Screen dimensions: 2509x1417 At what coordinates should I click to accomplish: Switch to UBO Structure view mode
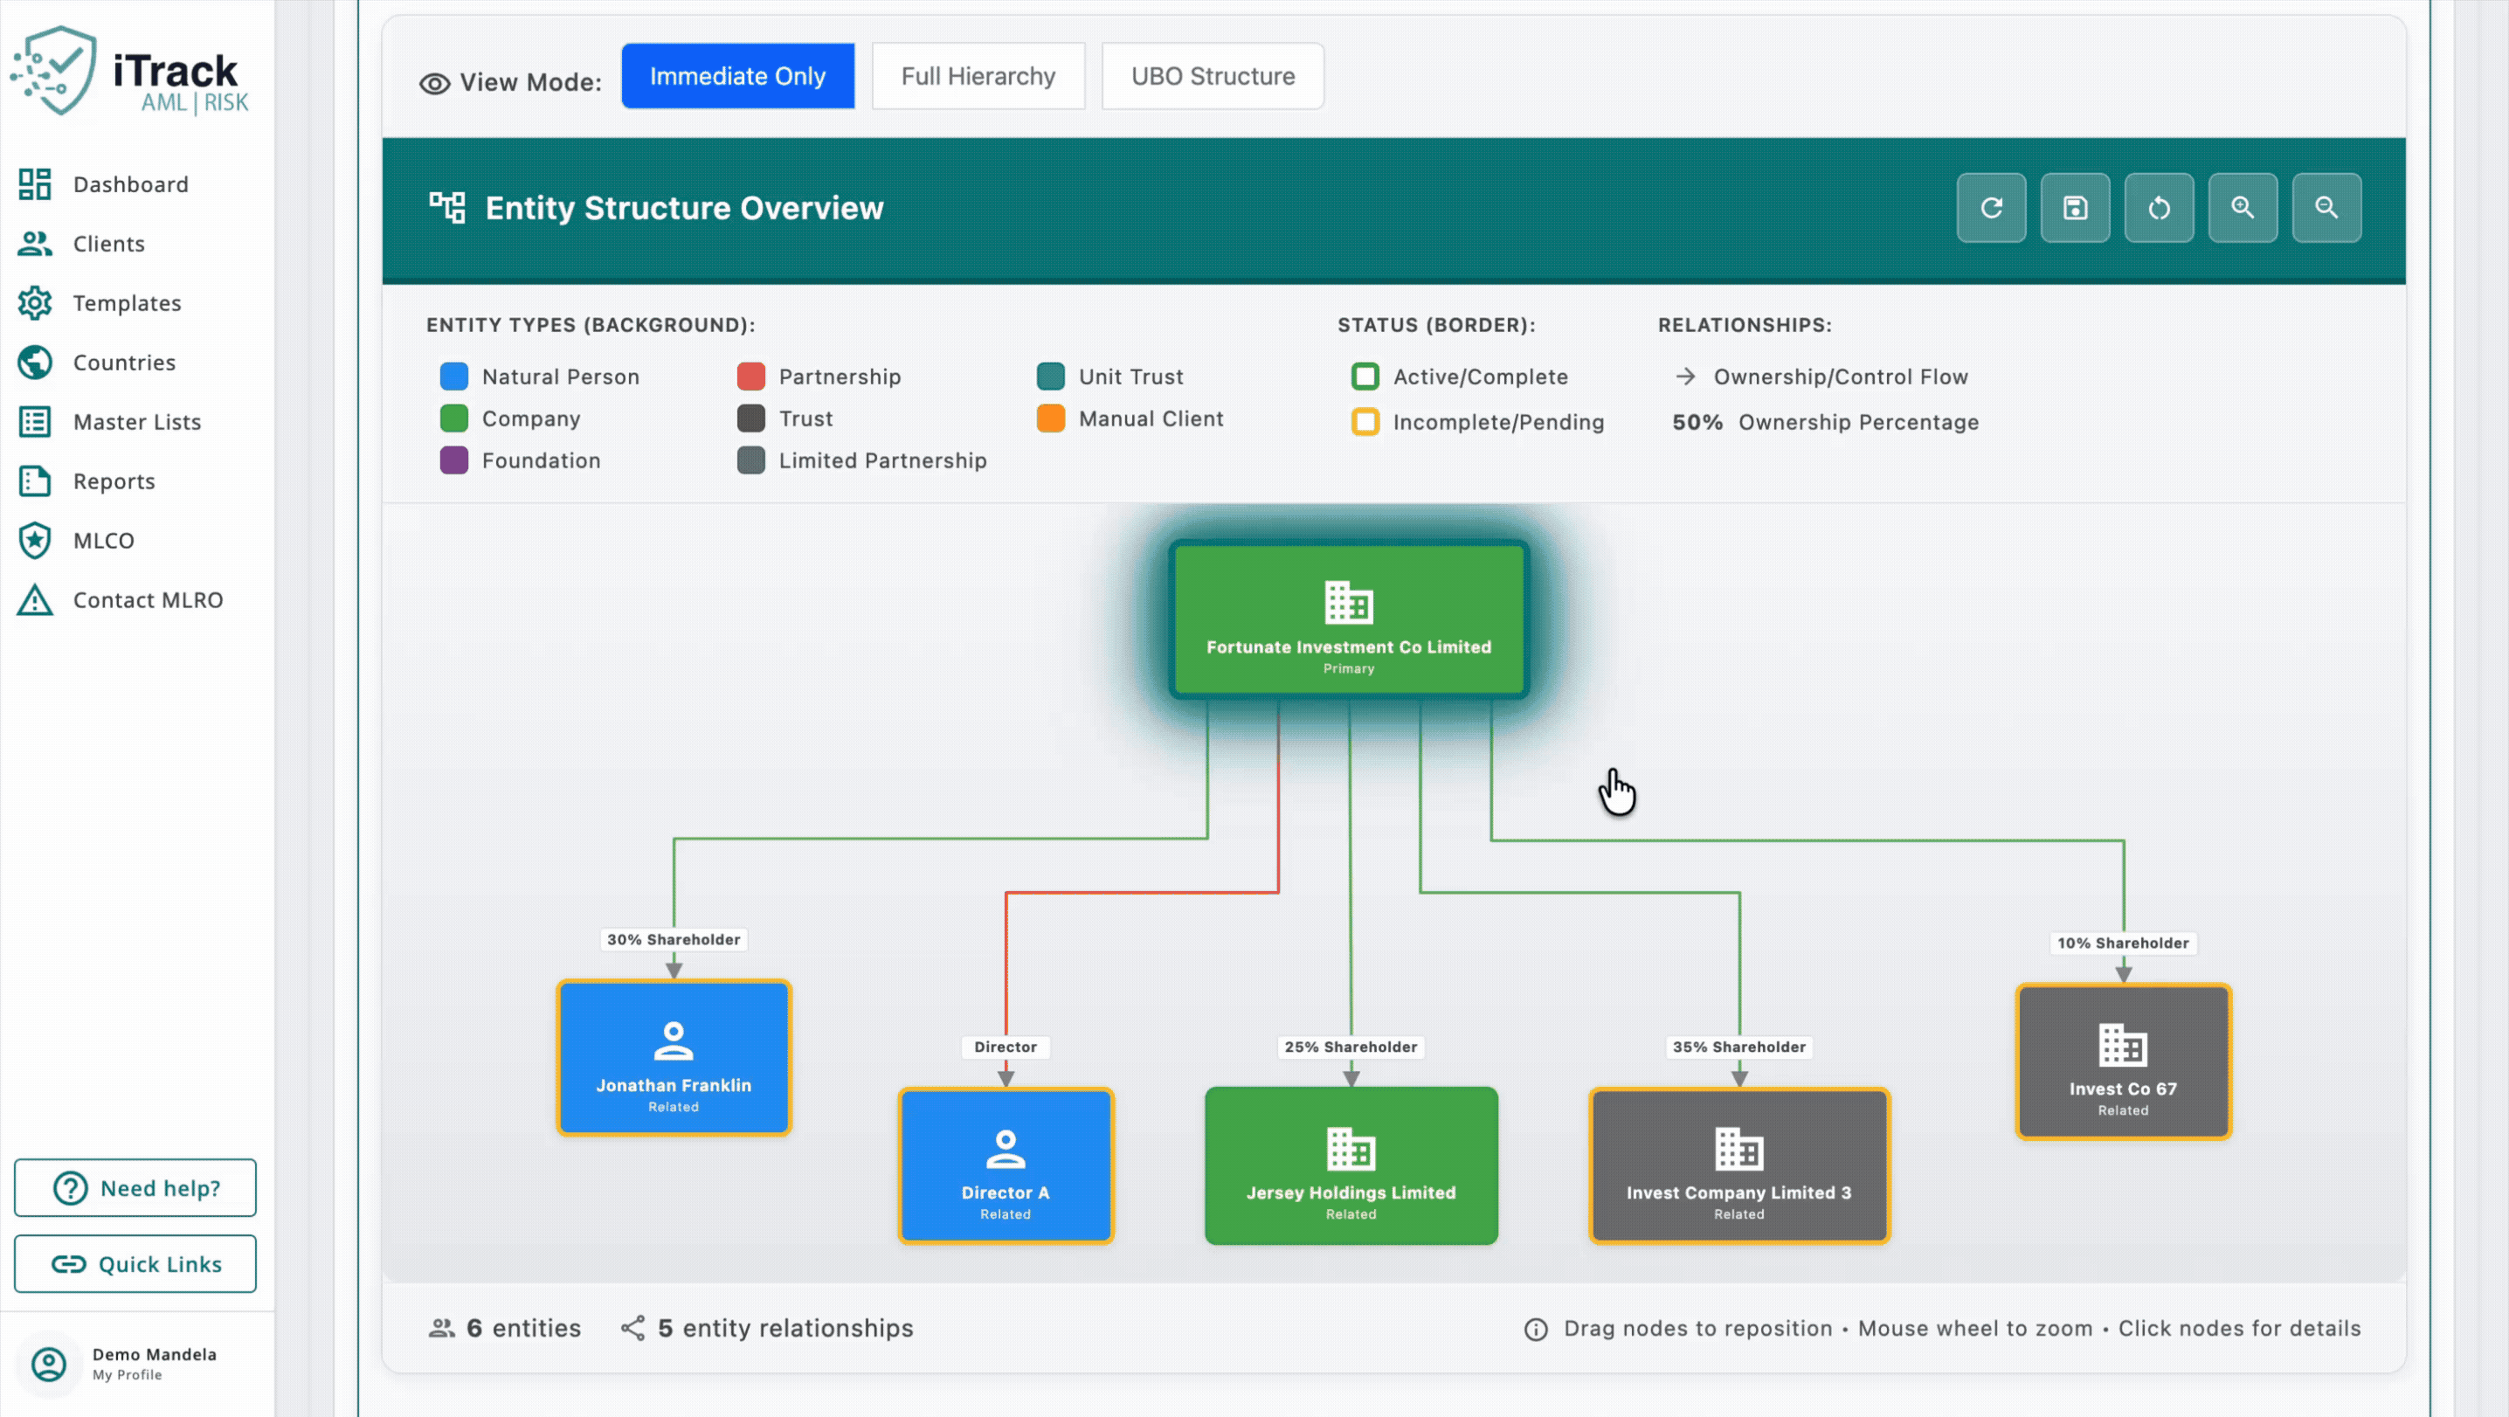(x=1212, y=76)
